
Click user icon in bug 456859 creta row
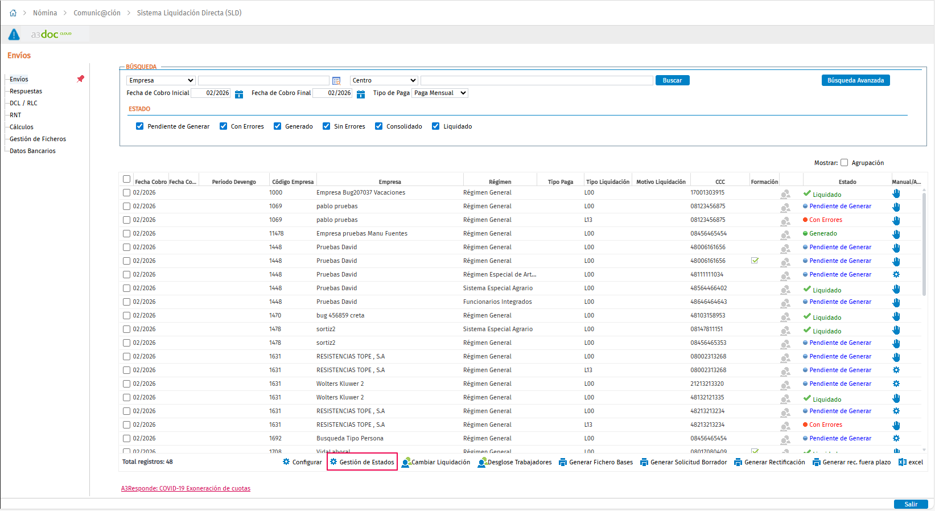pos(785,316)
